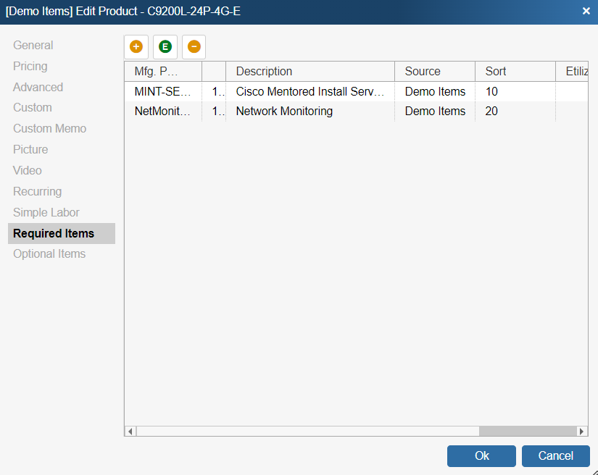Open the Recurring tab
This screenshot has width=598, height=475.
[x=38, y=192]
